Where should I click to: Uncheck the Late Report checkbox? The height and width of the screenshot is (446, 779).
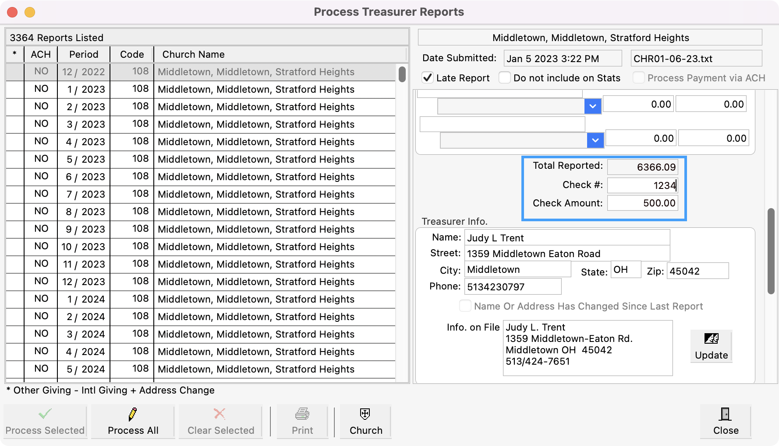click(x=428, y=77)
